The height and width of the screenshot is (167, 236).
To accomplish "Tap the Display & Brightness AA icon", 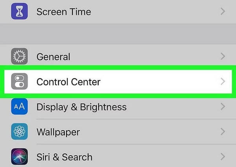I will (19, 107).
